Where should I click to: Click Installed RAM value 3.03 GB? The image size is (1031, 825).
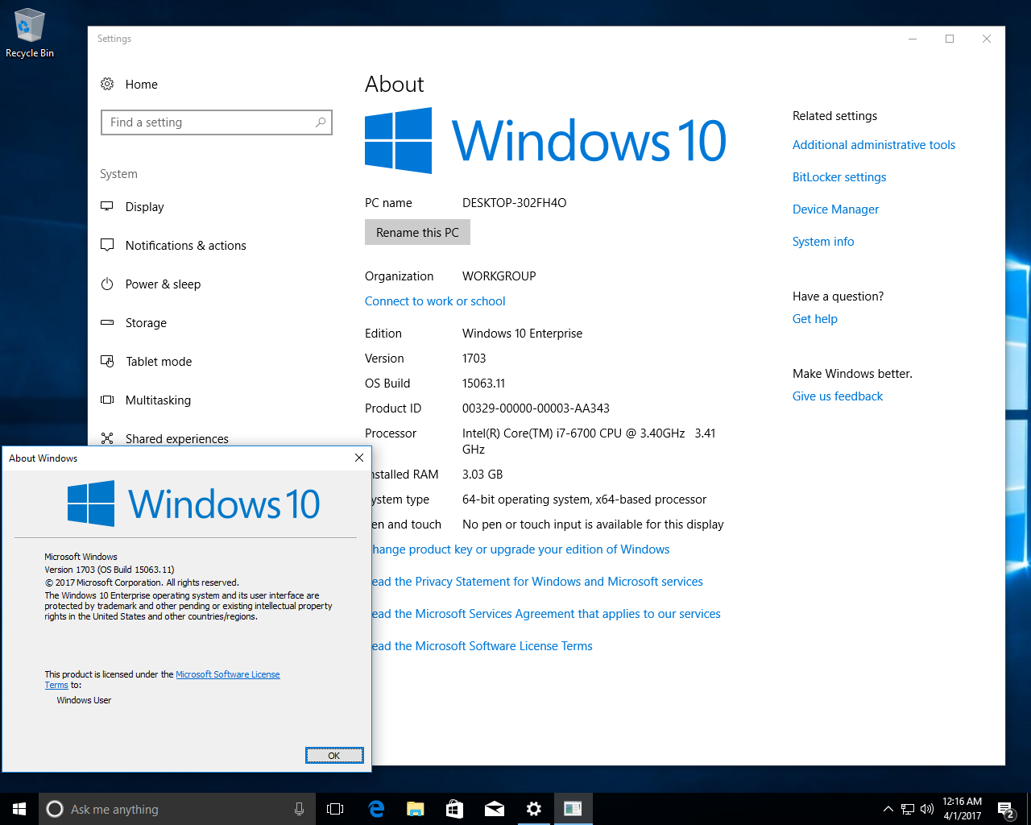[482, 475]
